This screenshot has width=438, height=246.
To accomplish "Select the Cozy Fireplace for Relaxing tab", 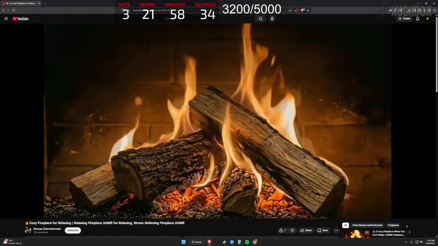I will (x=22, y=3).
